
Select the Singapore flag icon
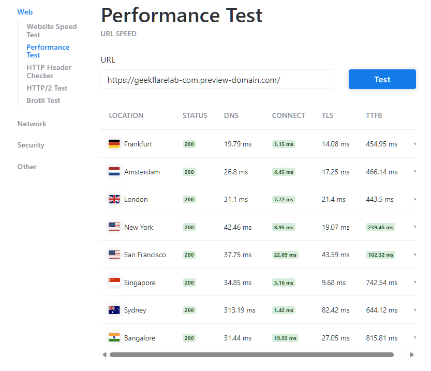point(115,282)
